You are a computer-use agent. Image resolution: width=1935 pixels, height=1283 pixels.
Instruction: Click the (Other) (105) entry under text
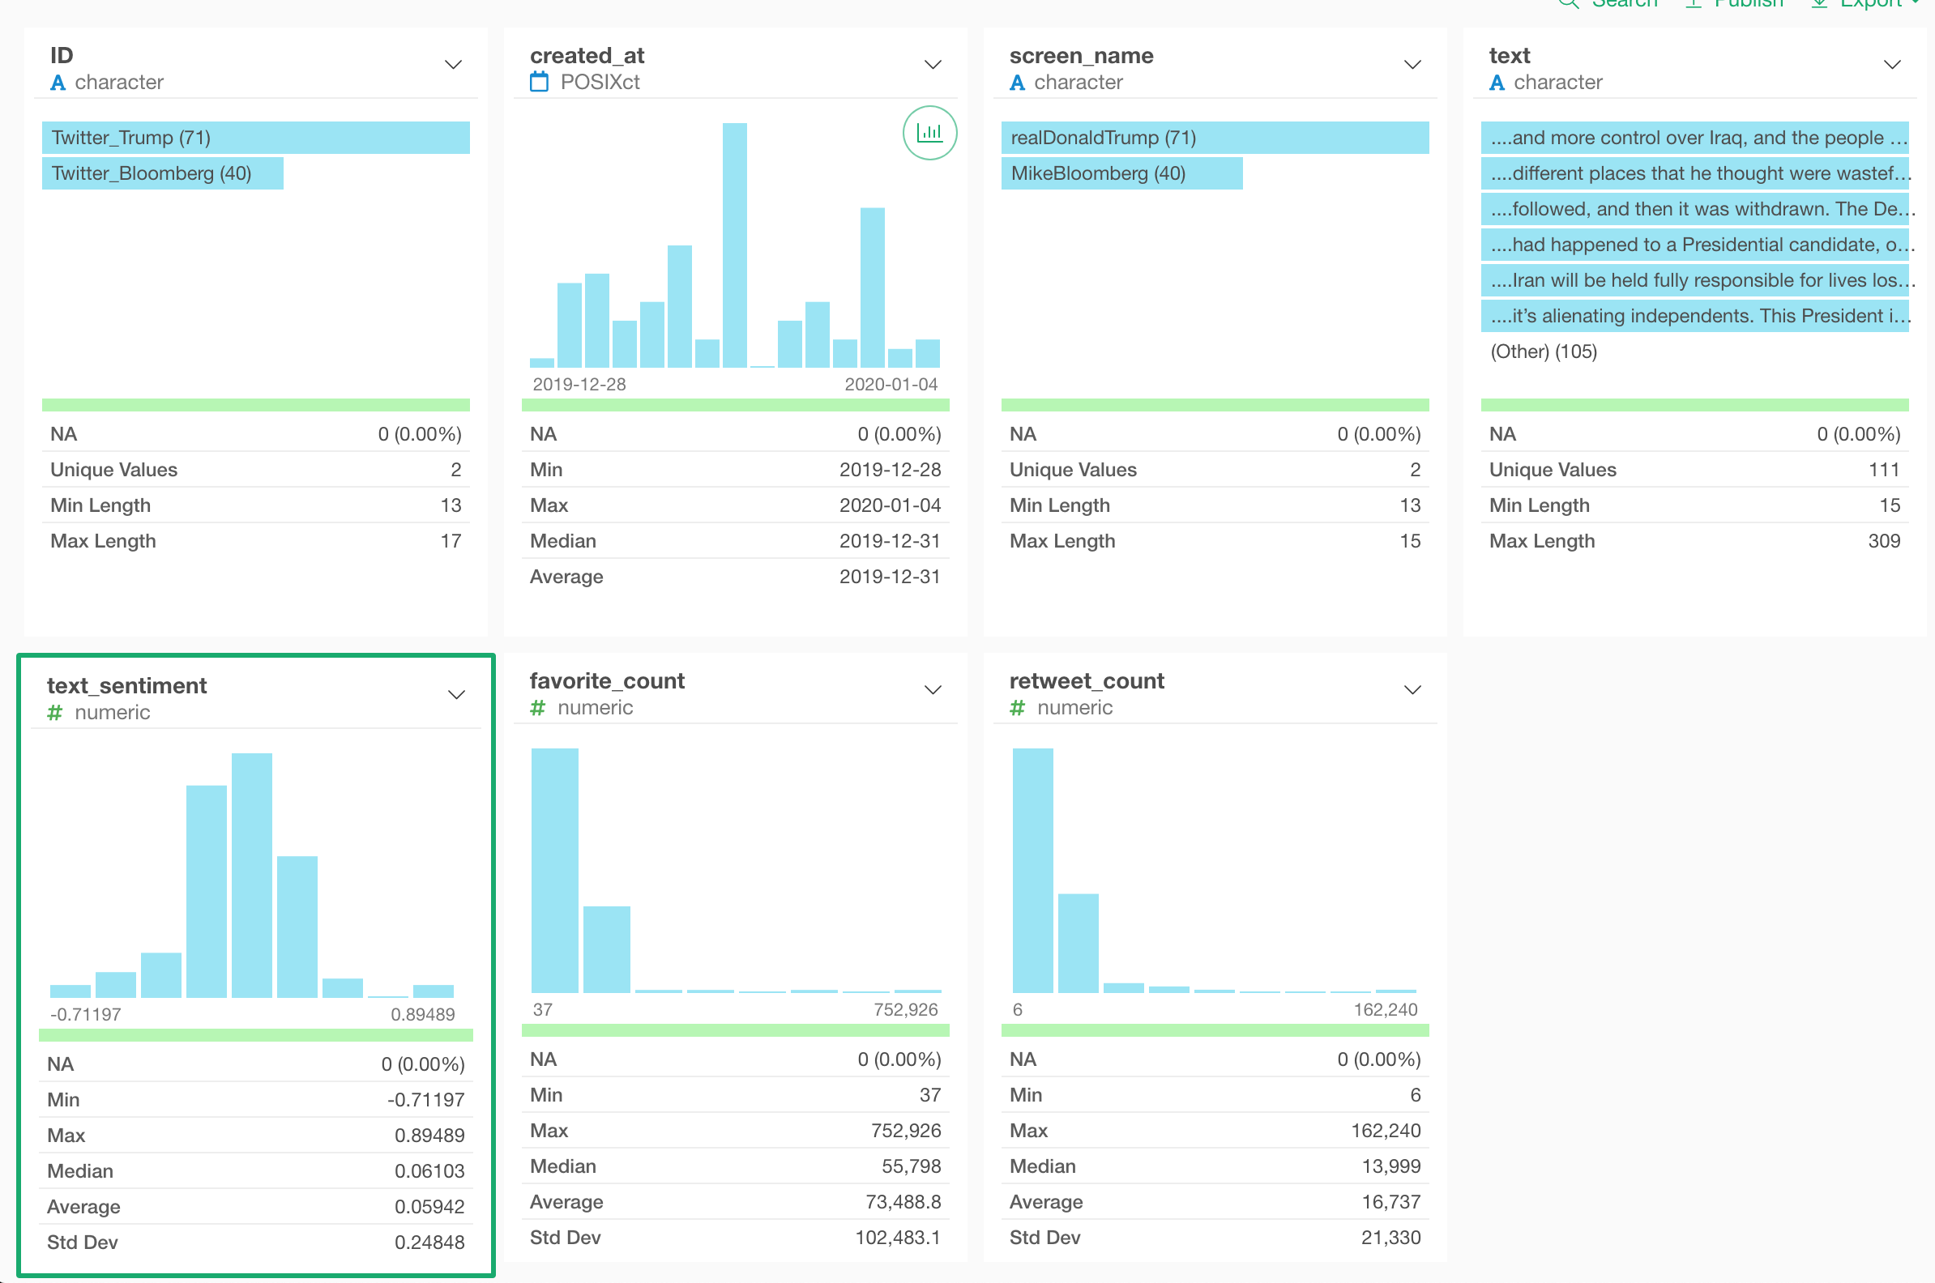(x=1542, y=351)
